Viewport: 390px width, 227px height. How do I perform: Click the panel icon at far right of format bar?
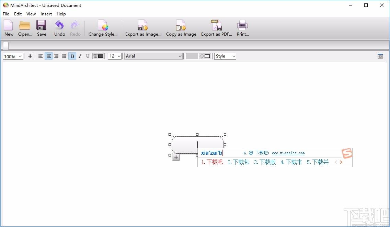click(380, 56)
